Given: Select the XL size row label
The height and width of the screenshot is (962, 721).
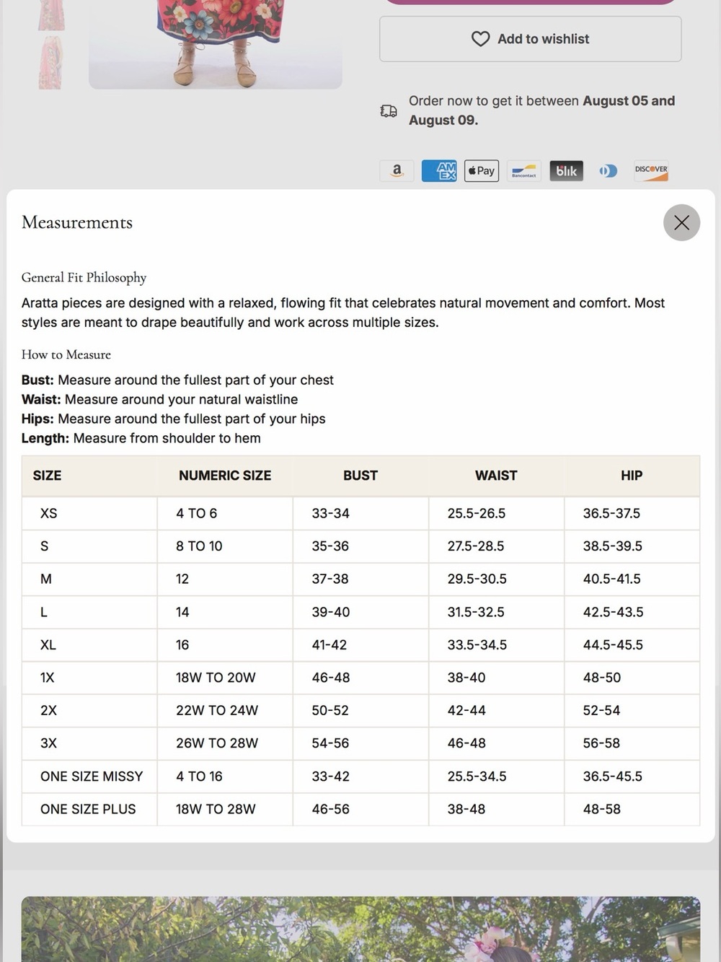Looking at the screenshot, I should click(x=48, y=645).
